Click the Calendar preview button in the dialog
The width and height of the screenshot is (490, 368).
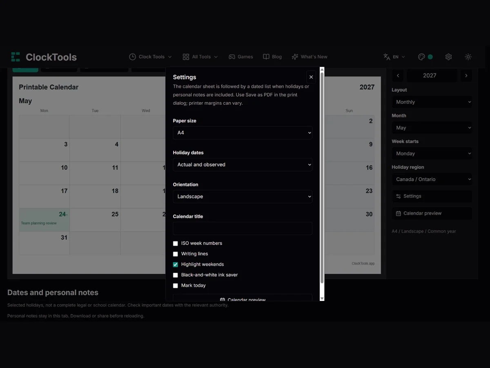(243, 298)
